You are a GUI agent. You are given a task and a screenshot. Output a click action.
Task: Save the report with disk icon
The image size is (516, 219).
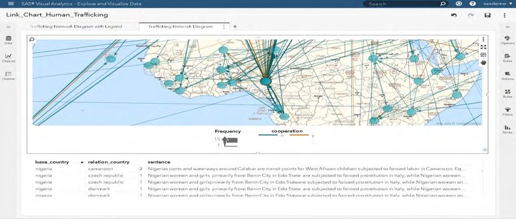coord(487,15)
